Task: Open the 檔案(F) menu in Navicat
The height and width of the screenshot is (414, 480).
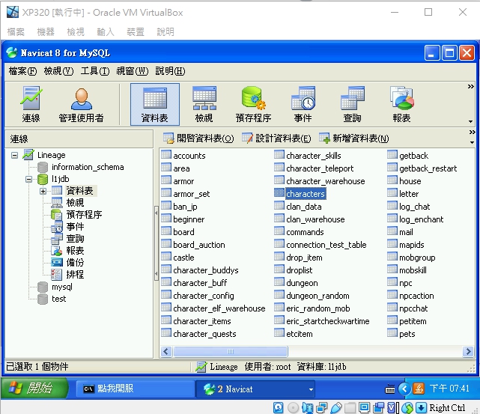Action: tap(22, 71)
